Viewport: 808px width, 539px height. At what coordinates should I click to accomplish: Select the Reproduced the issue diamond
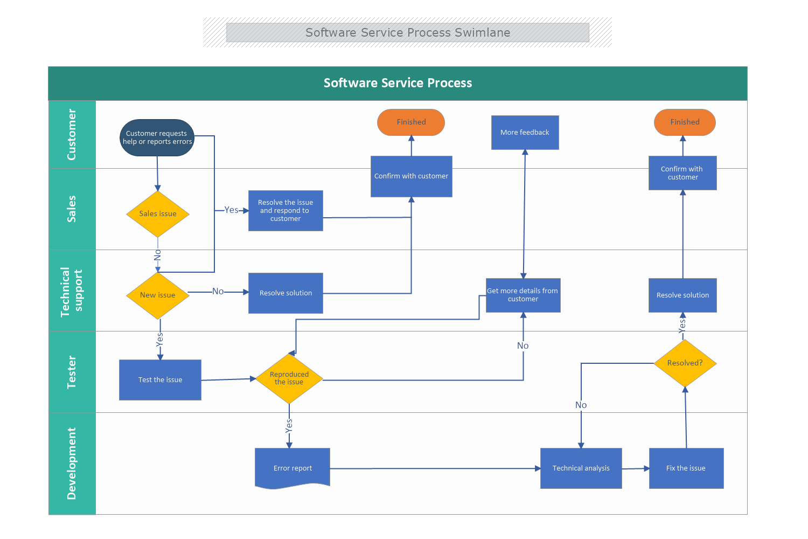(x=289, y=378)
